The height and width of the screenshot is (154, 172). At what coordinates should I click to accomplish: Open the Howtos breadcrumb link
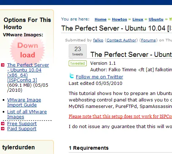tap(119, 19)
